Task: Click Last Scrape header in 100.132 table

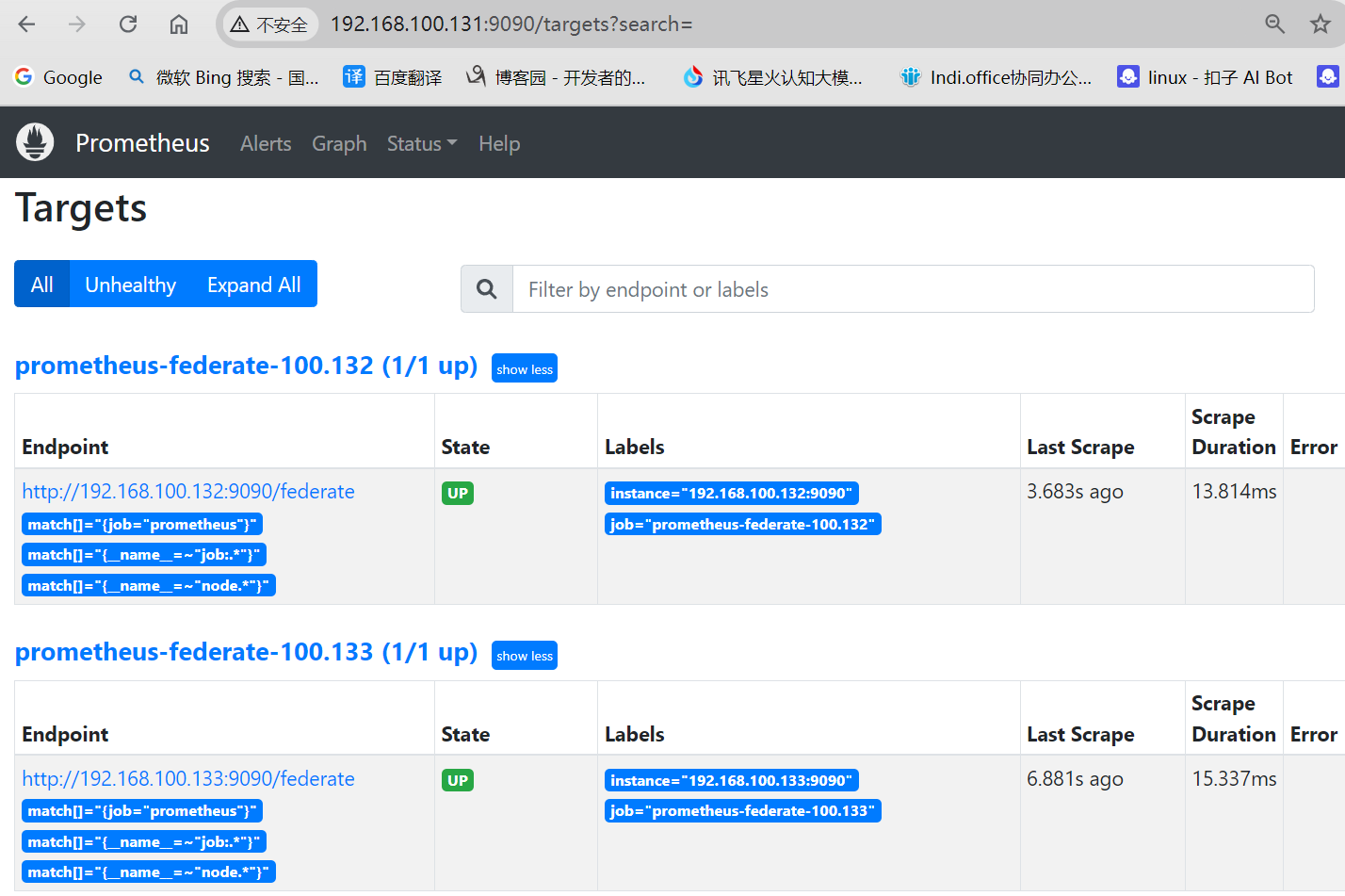Action: (x=1080, y=448)
